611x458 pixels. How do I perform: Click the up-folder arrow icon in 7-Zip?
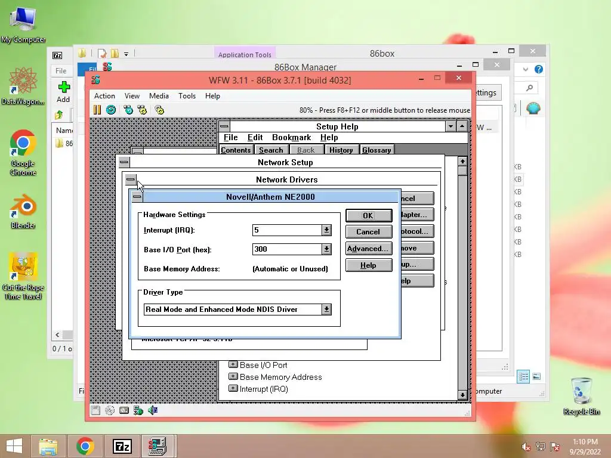tap(59, 115)
